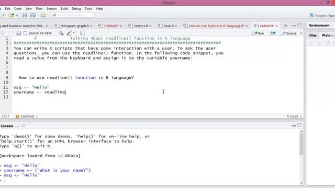Image resolution: width=335 pixels, height=188 pixels.
Task: Select the Environment tab
Action: point(319,26)
